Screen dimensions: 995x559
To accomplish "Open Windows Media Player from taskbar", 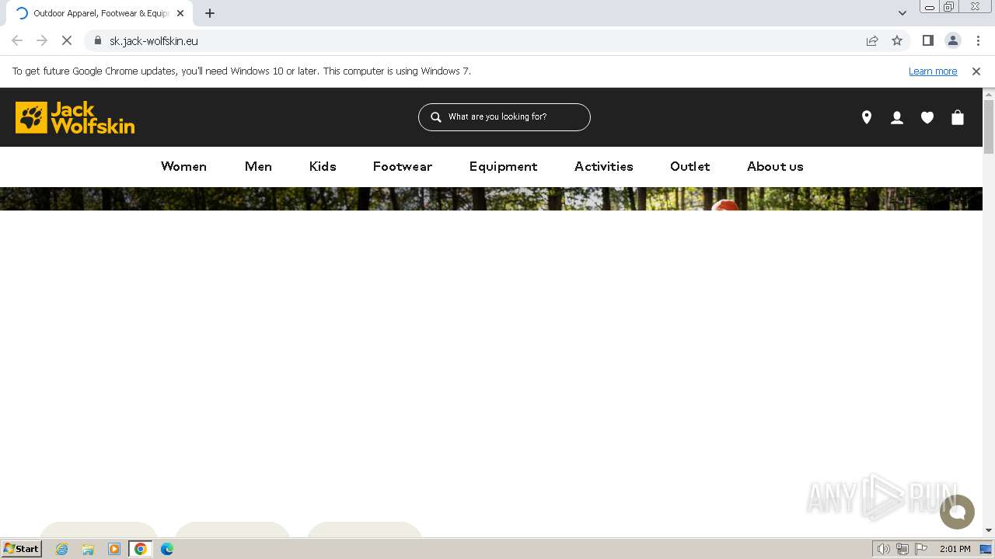I will tap(114, 549).
